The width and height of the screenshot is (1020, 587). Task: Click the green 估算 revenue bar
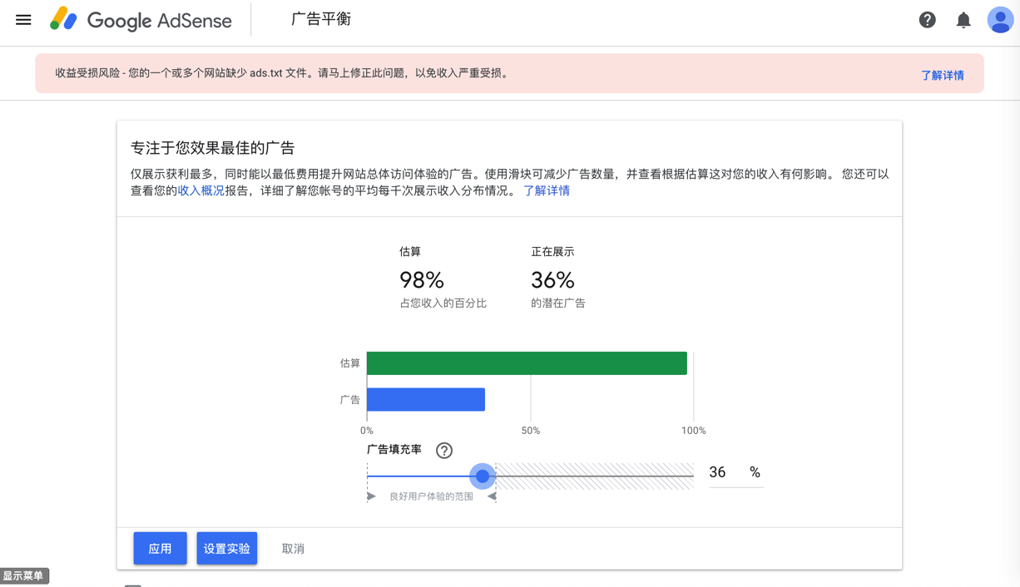point(527,363)
